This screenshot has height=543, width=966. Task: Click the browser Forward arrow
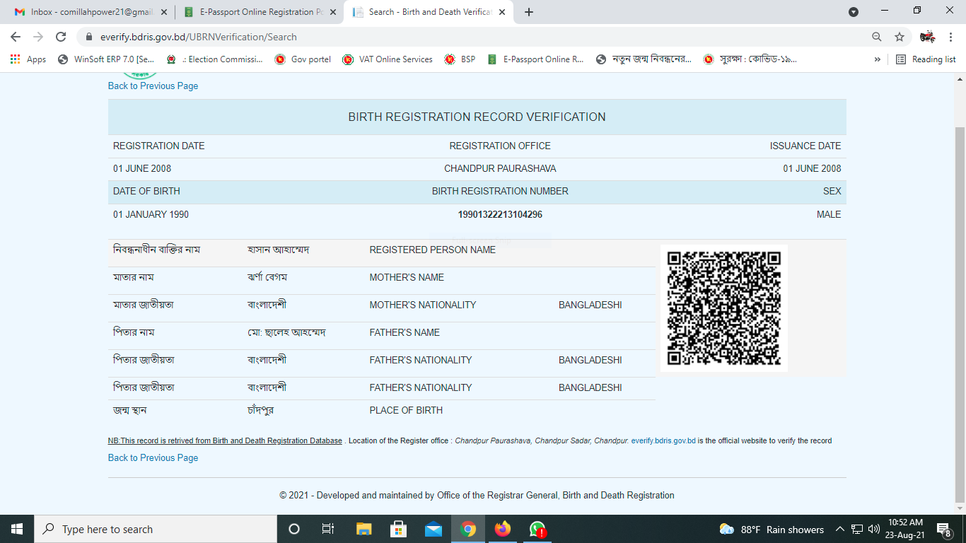pyautogui.click(x=38, y=37)
